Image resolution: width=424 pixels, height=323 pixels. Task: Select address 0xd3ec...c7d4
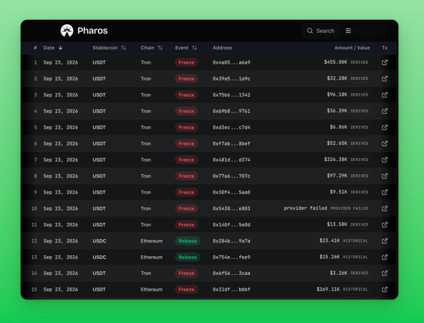click(231, 127)
